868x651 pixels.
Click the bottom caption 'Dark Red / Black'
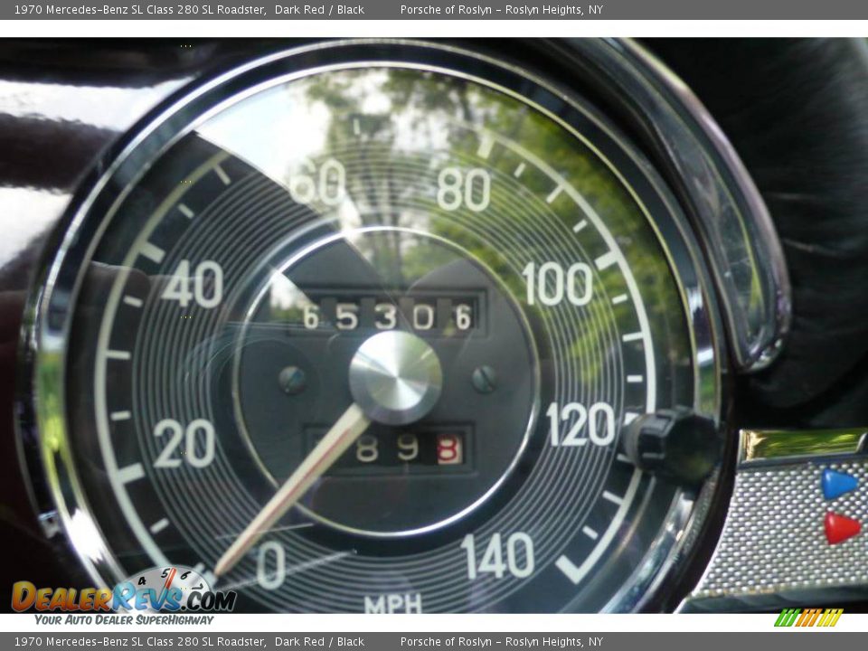pyautogui.click(x=319, y=642)
